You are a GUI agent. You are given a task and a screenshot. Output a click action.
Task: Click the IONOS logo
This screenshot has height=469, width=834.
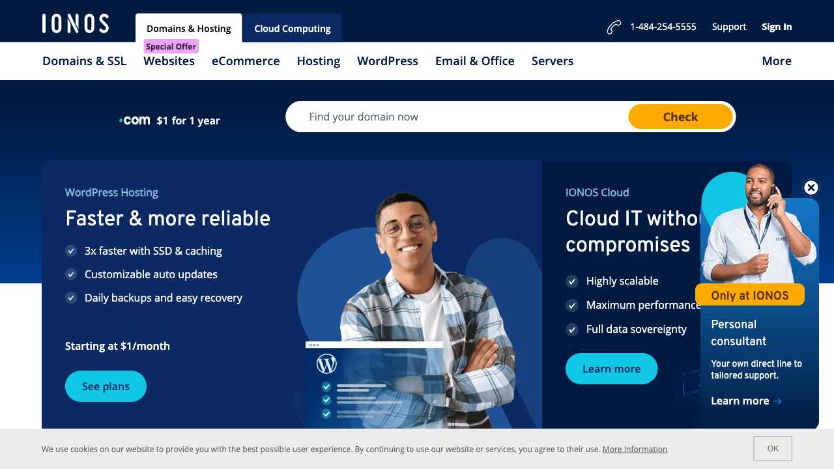pos(76,23)
